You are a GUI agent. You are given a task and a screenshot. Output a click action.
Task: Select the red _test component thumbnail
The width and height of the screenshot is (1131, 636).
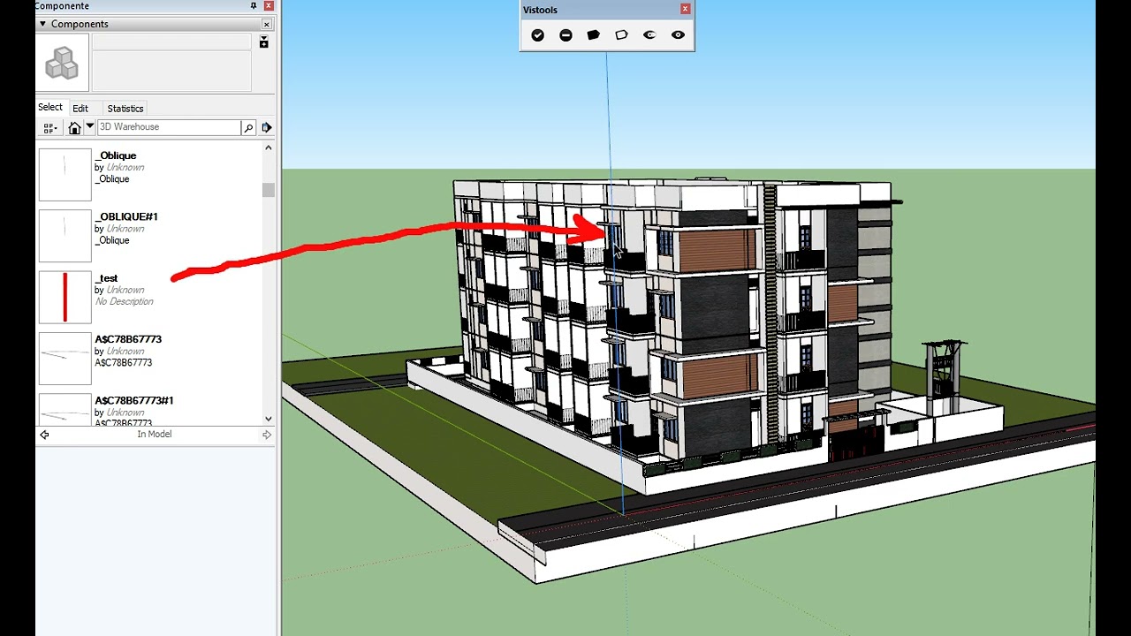tap(65, 297)
